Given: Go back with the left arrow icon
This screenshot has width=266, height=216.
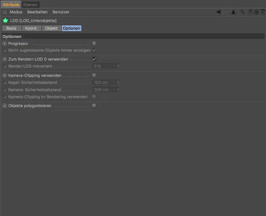Looking at the screenshot, I should [x=218, y=12].
